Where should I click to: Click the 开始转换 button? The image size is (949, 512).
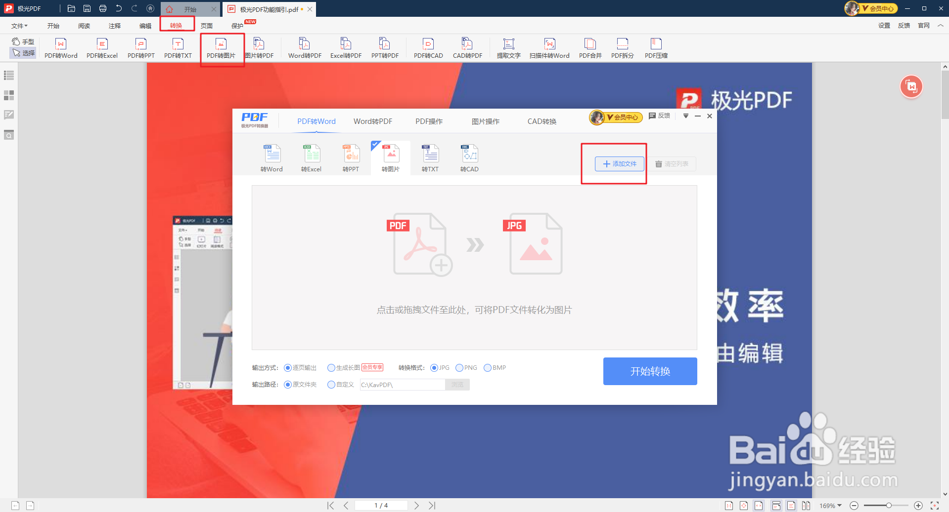[650, 371]
